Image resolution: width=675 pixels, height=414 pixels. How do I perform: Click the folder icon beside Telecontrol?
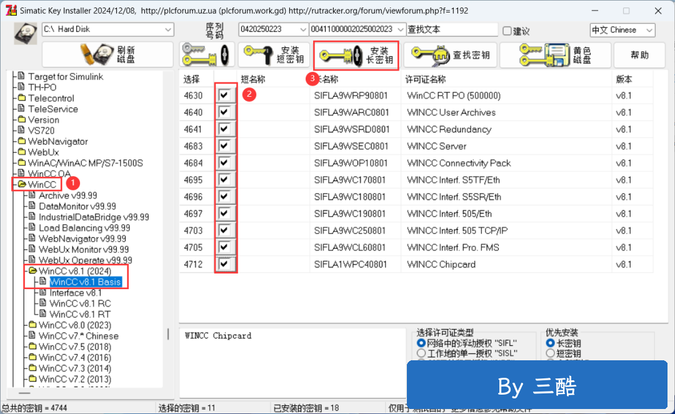coord(21,98)
